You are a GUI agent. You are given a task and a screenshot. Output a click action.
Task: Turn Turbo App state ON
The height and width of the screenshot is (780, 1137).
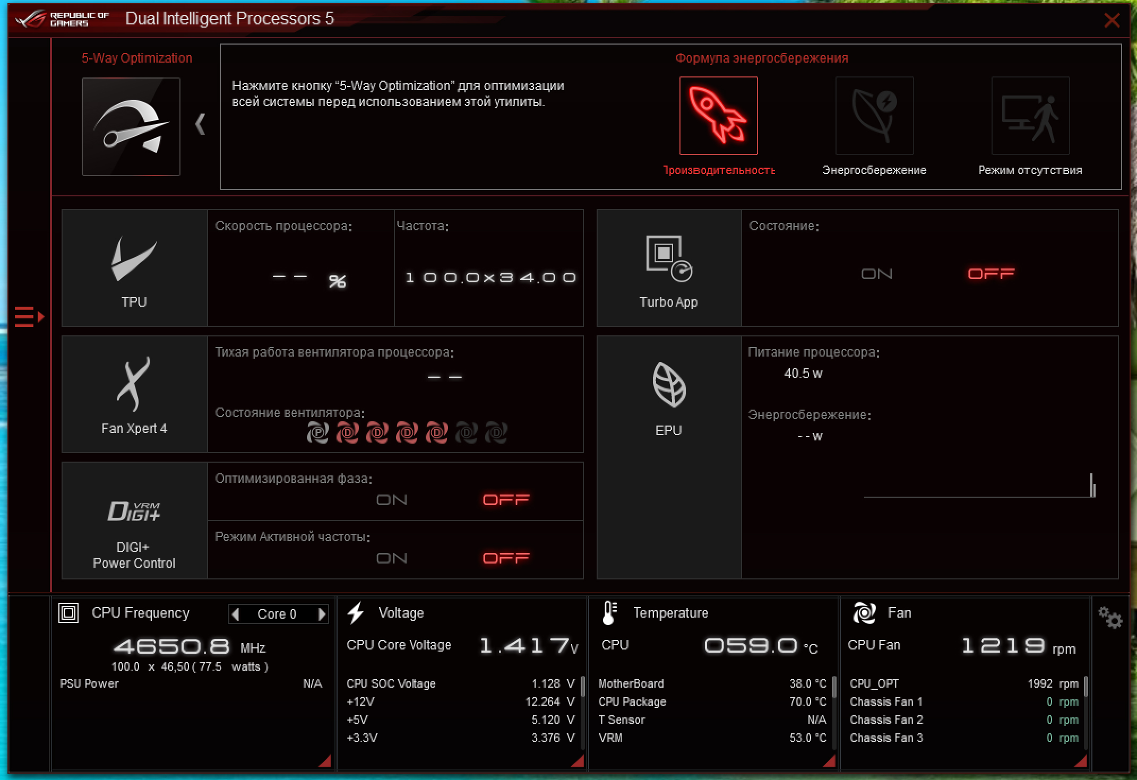876,274
